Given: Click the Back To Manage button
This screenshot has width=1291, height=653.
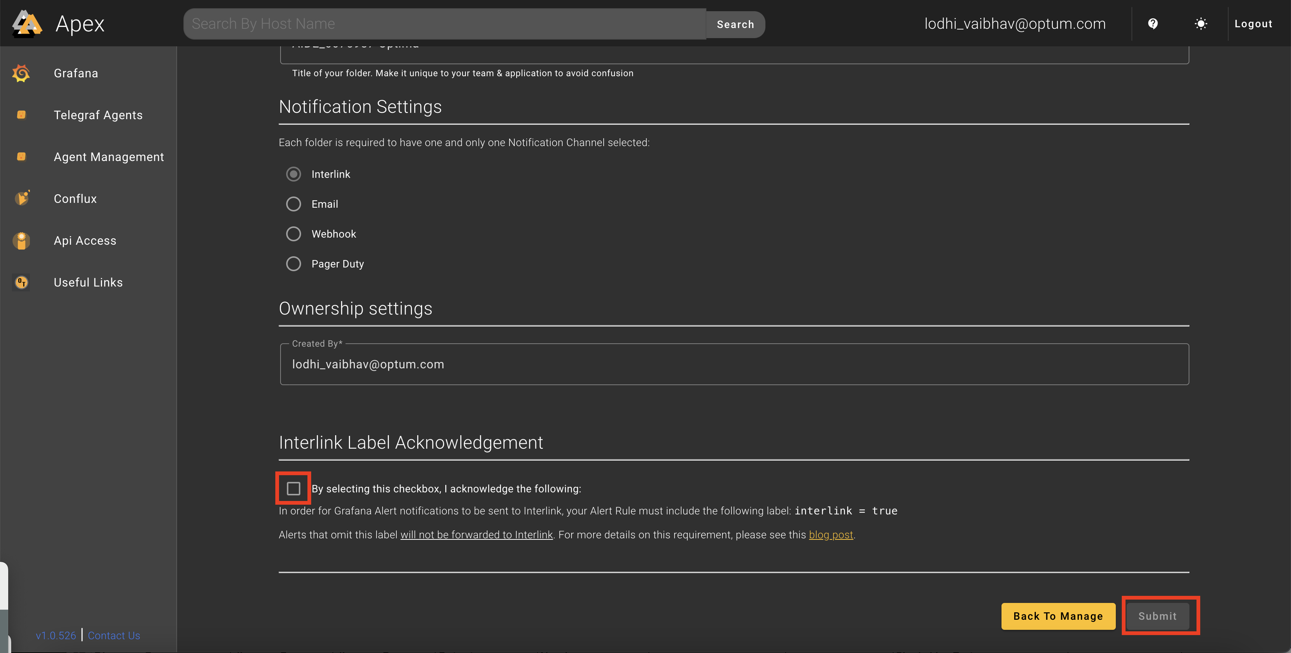Looking at the screenshot, I should click(x=1058, y=616).
